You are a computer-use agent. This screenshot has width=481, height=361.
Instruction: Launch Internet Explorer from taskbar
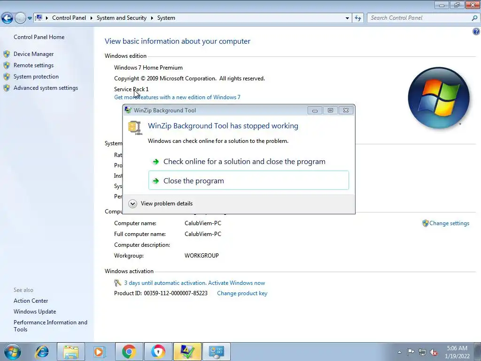tap(42, 352)
